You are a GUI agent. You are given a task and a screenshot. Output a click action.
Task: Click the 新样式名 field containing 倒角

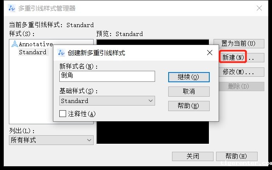(107, 76)
